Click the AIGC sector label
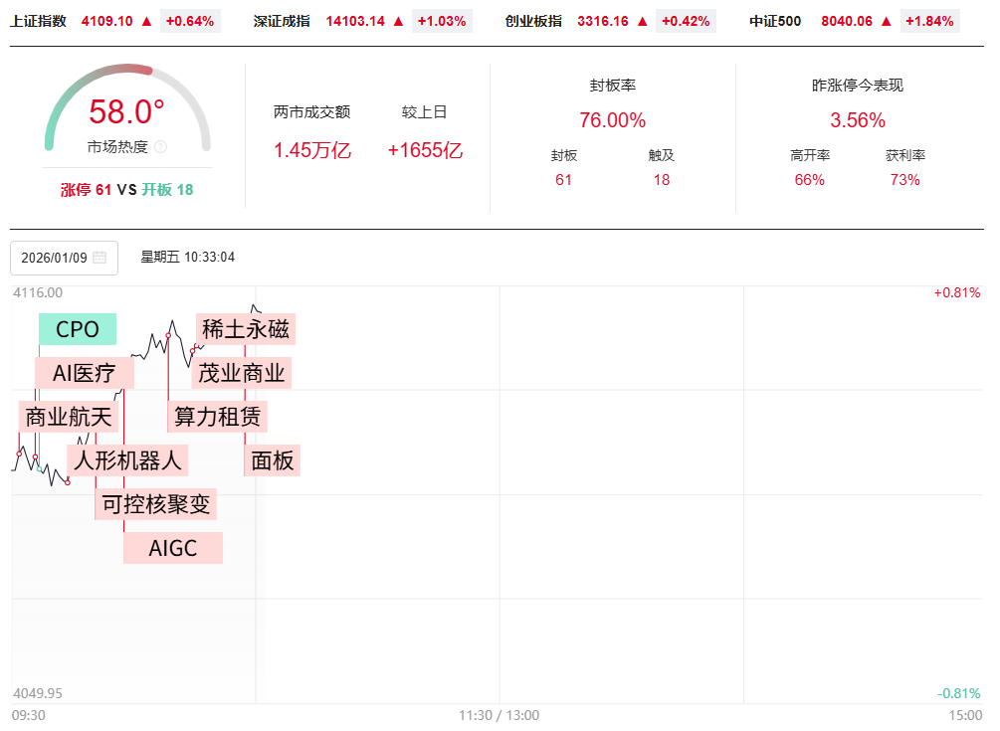This screenshot has height=731, width=1000. (x=173, y=548)
